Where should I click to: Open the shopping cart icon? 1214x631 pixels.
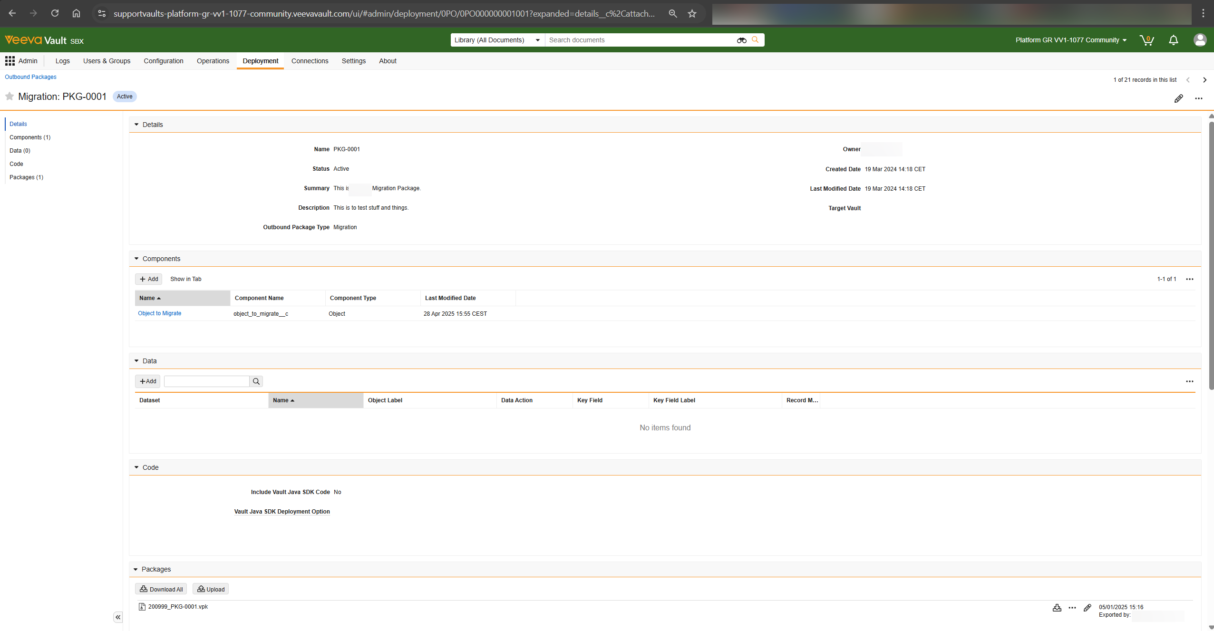(1146, 40)
